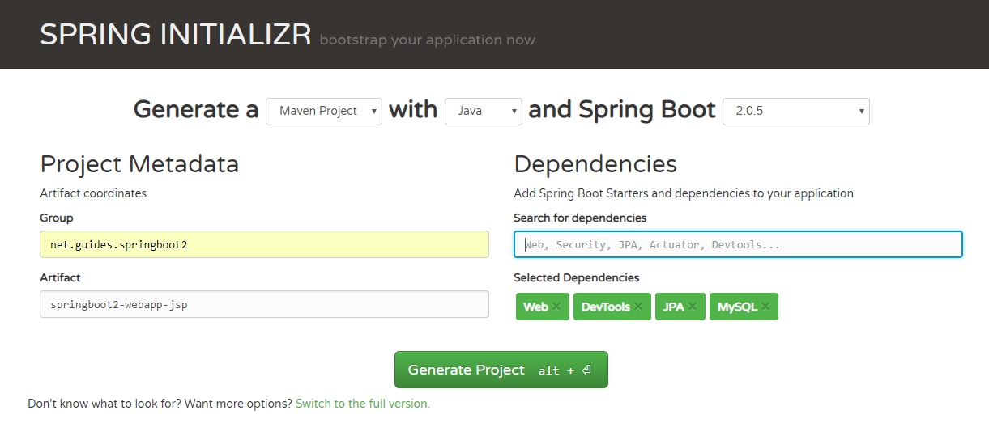This screenshot has width=989, height=436.
Task: Open the Spring Boot 2.0.5 version dropdown
Action: (x=796, y=112)
